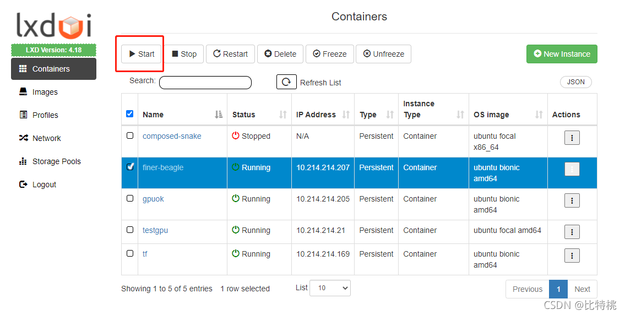The height and width of the screenshot is (315, 625).
Task: Check the composed-snake row checkbox
Action: pos(130,135)
